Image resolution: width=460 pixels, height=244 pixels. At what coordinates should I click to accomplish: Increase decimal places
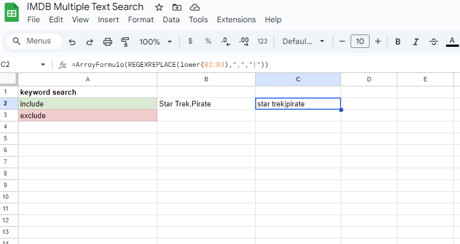coord(244,41)
